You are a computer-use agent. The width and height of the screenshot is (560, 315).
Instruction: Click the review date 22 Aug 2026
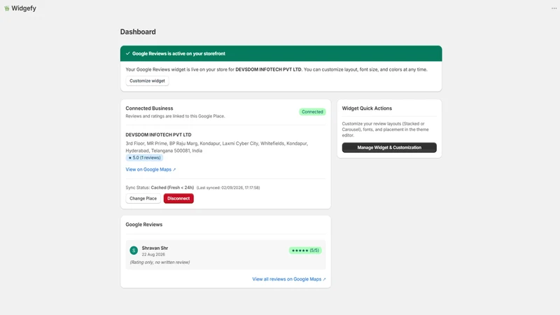pyautogui.click(x=153, y=254)
